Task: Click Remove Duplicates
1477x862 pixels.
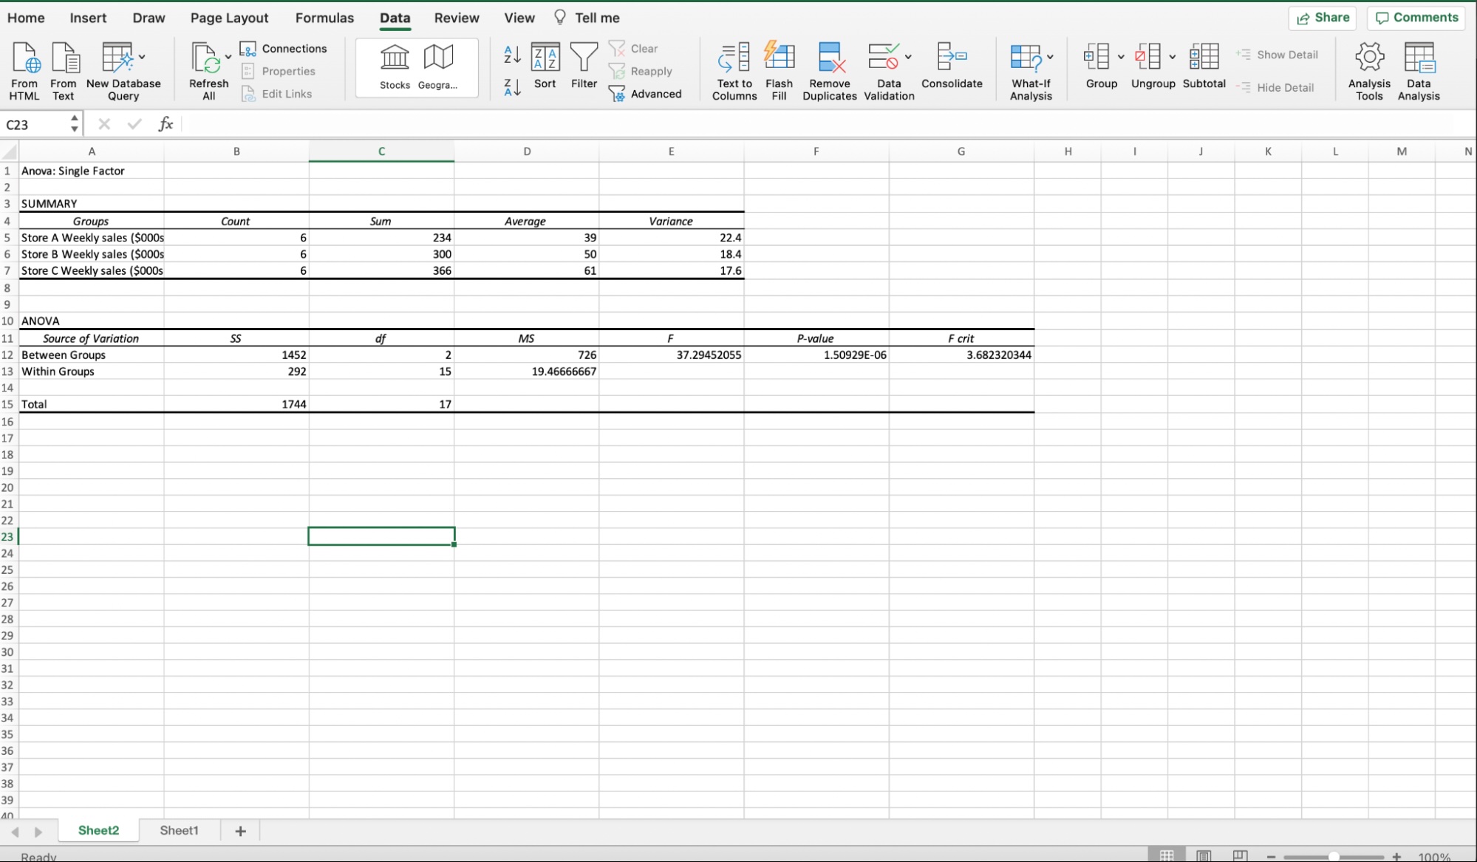Action: coord(830,71)
